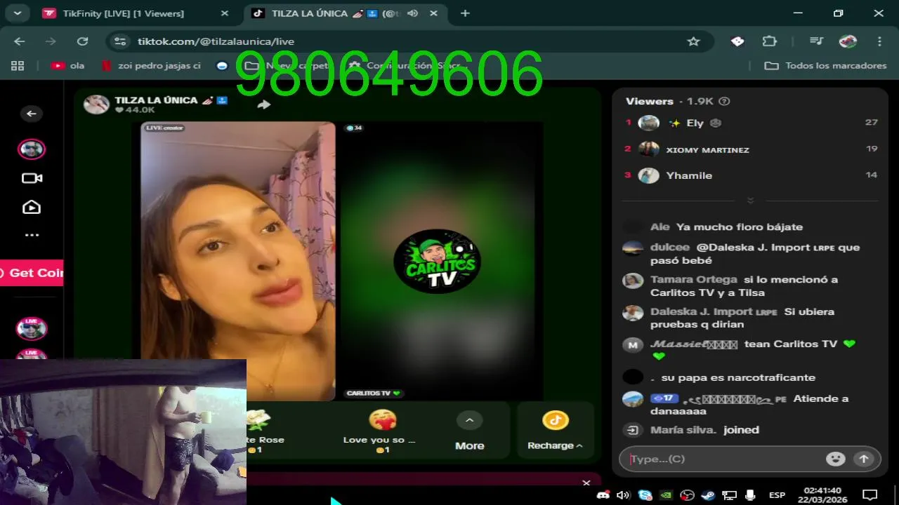Viewport: 899px width, 505px height.
Task: Open the Chrome profile avatar
Action: pyautogui.click(x=848, y=41)
